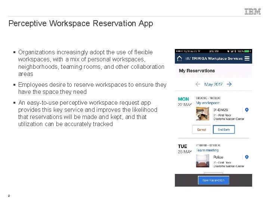This screenshot has width=269, height=202.
Task: Click the IBM logo on slide
Action: [x=253, y=11]
